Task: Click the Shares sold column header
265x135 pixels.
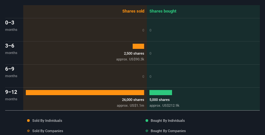Action: pos(133,11)
